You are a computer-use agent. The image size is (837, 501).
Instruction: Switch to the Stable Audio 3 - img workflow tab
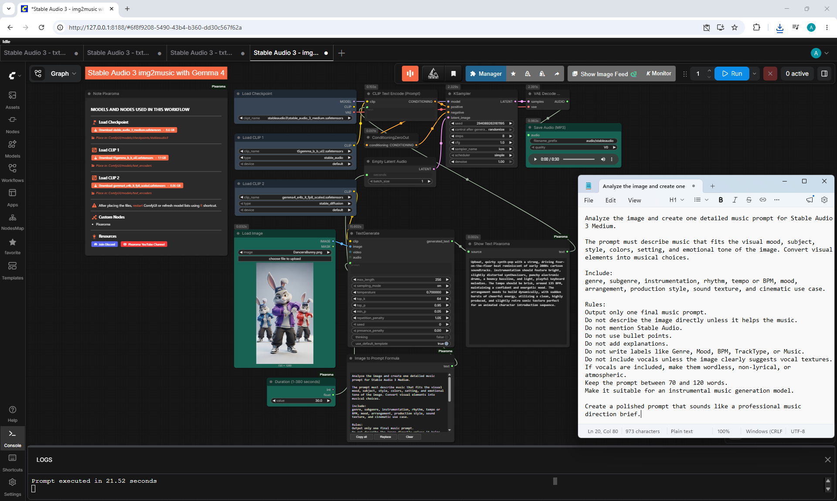click(x=291, y=53)
